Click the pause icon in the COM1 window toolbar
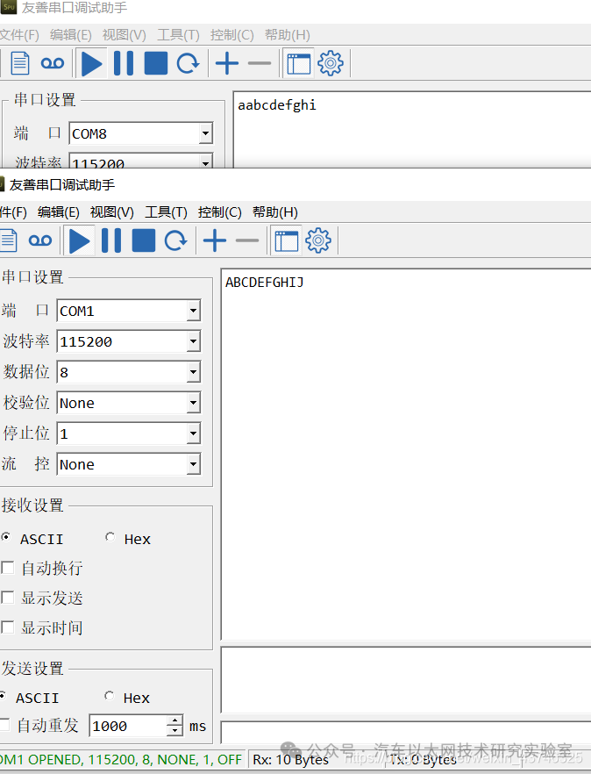 [x=111, y=240]
